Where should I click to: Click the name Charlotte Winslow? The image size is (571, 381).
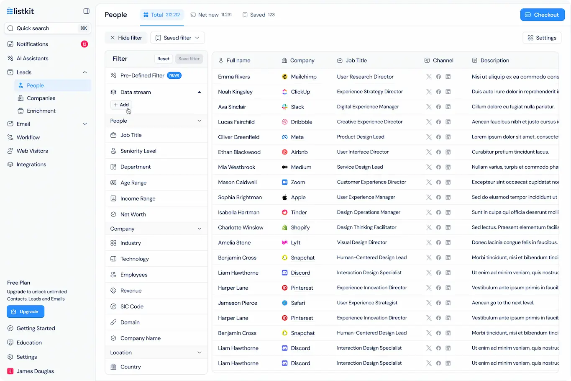tap(241, 228)
